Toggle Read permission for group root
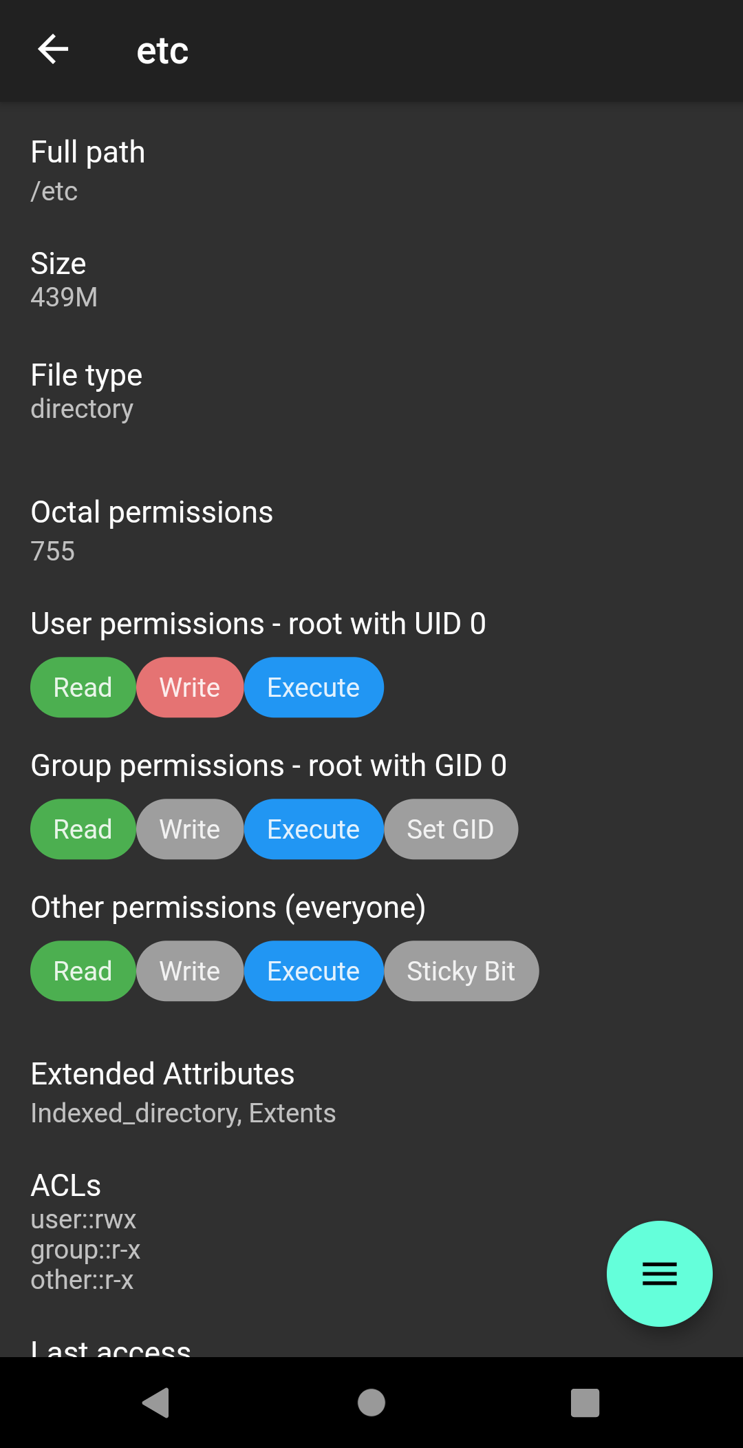This screenshot has height=1448, width=743. pos(82,829)
